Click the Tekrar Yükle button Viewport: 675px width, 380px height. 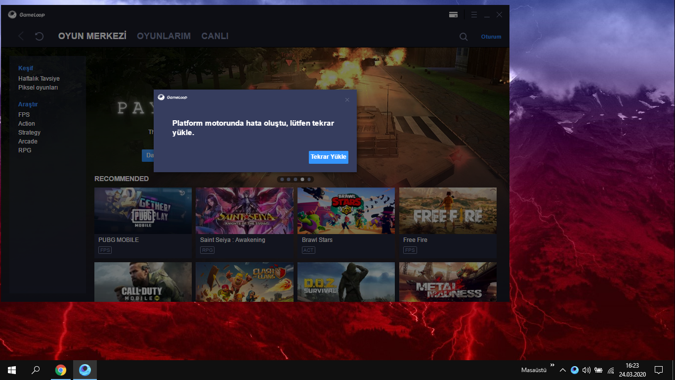(x=329, y=157)
